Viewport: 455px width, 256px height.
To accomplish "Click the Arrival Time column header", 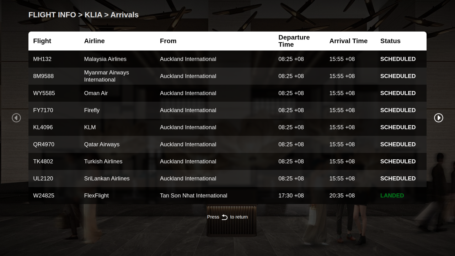I will [x=348, y=41].
